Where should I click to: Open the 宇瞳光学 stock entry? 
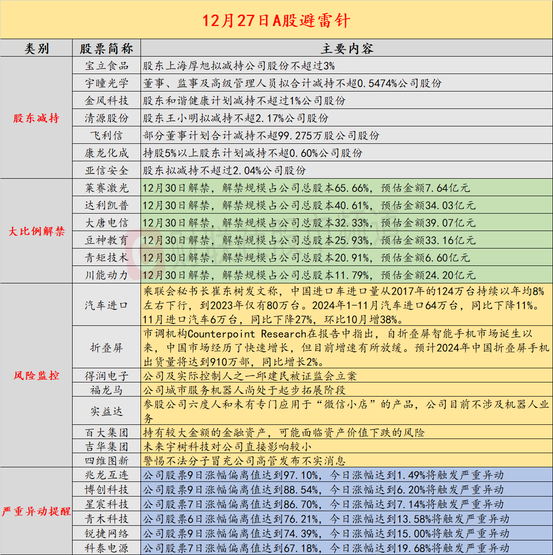[x=107, y=83]
